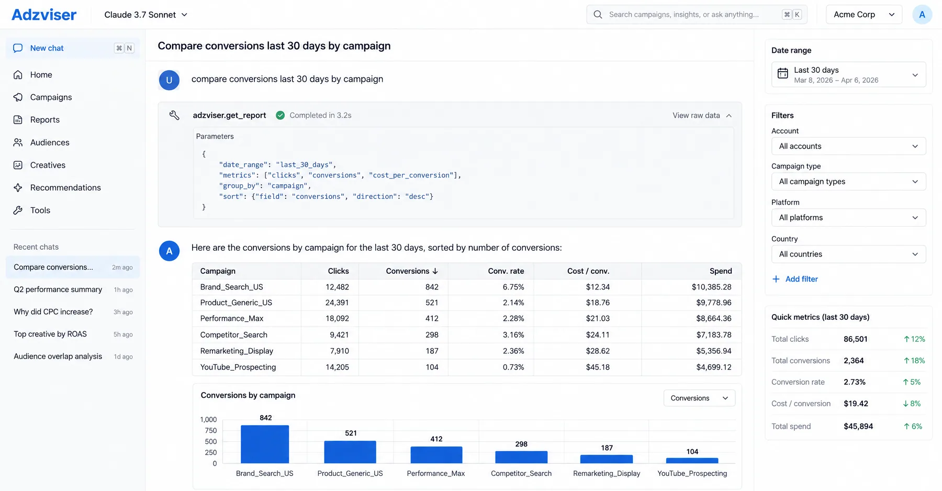Click the New chat speech bubble icon
The image size is (942, 491).
[x=18, y=48]
